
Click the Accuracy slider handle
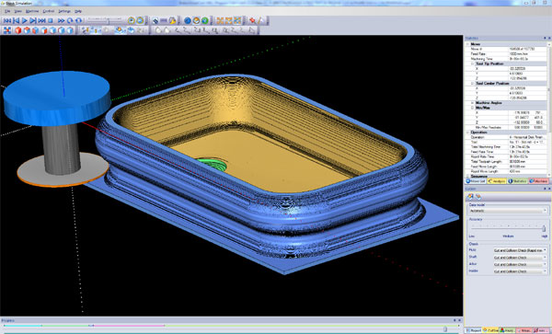(544, 228)
